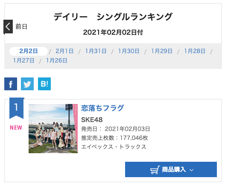Click the shopping cart icon

[155, 170]
